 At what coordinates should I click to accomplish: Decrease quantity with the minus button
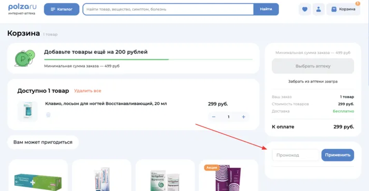pos(214,117)
